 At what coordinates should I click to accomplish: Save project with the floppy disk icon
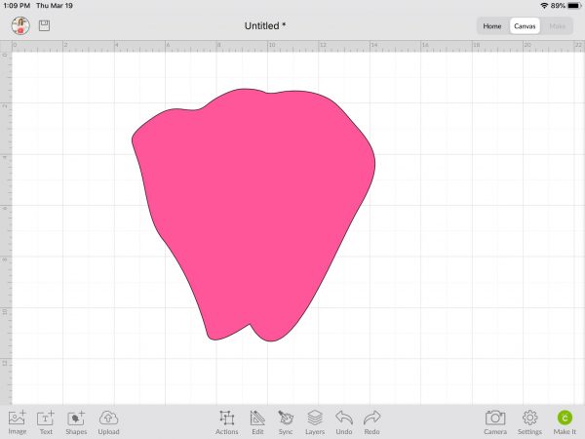click(44, 25)
